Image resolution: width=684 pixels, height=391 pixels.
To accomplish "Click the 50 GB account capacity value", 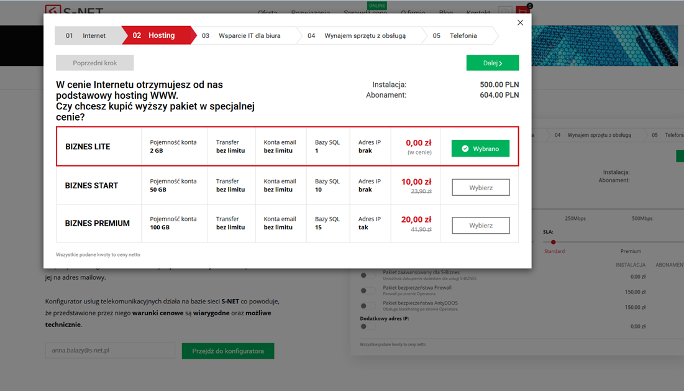I will click(158, 190).
